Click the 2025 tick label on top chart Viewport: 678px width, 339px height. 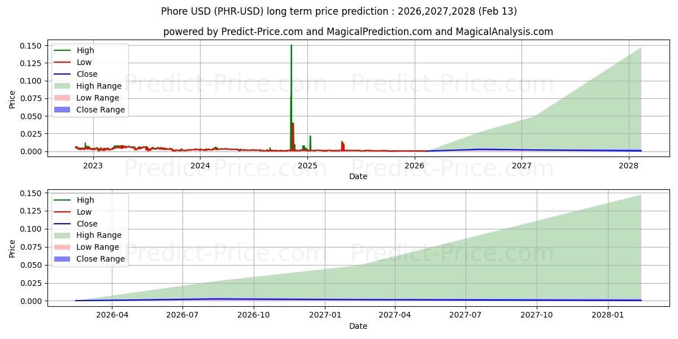(307, 166)
